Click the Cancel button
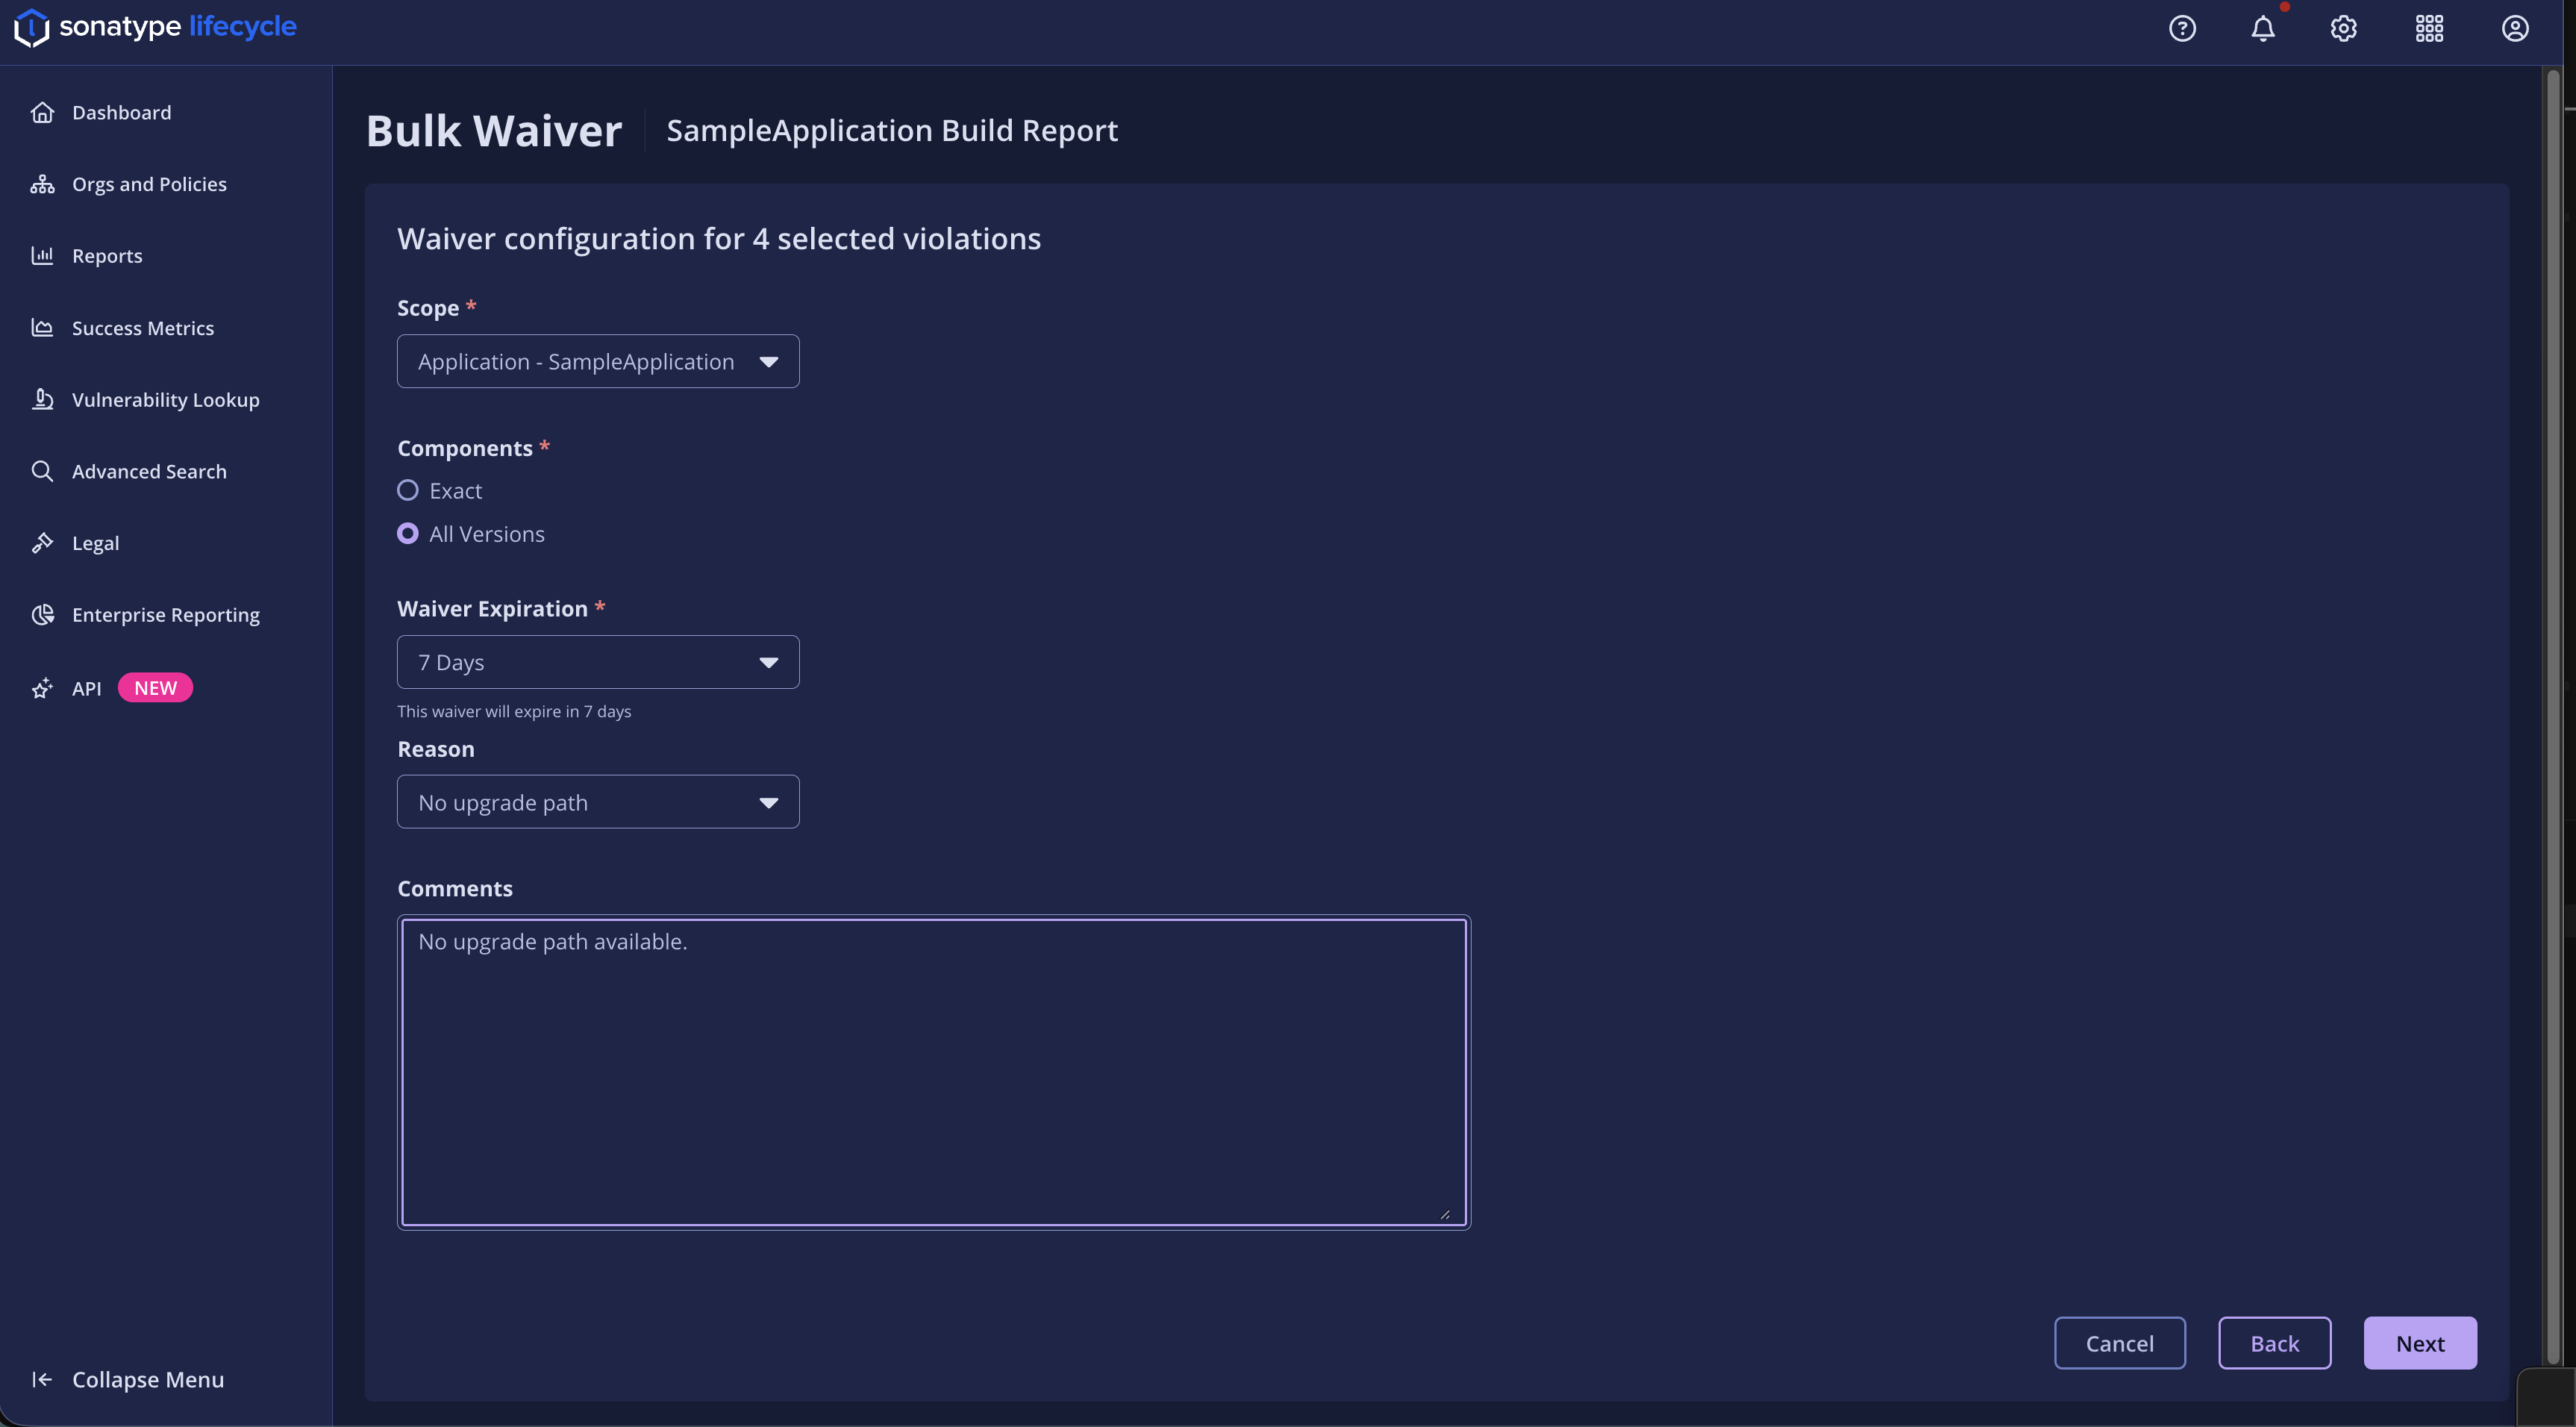This screenshot has height=1427, width=2576. click(x=2119, y=1343)
